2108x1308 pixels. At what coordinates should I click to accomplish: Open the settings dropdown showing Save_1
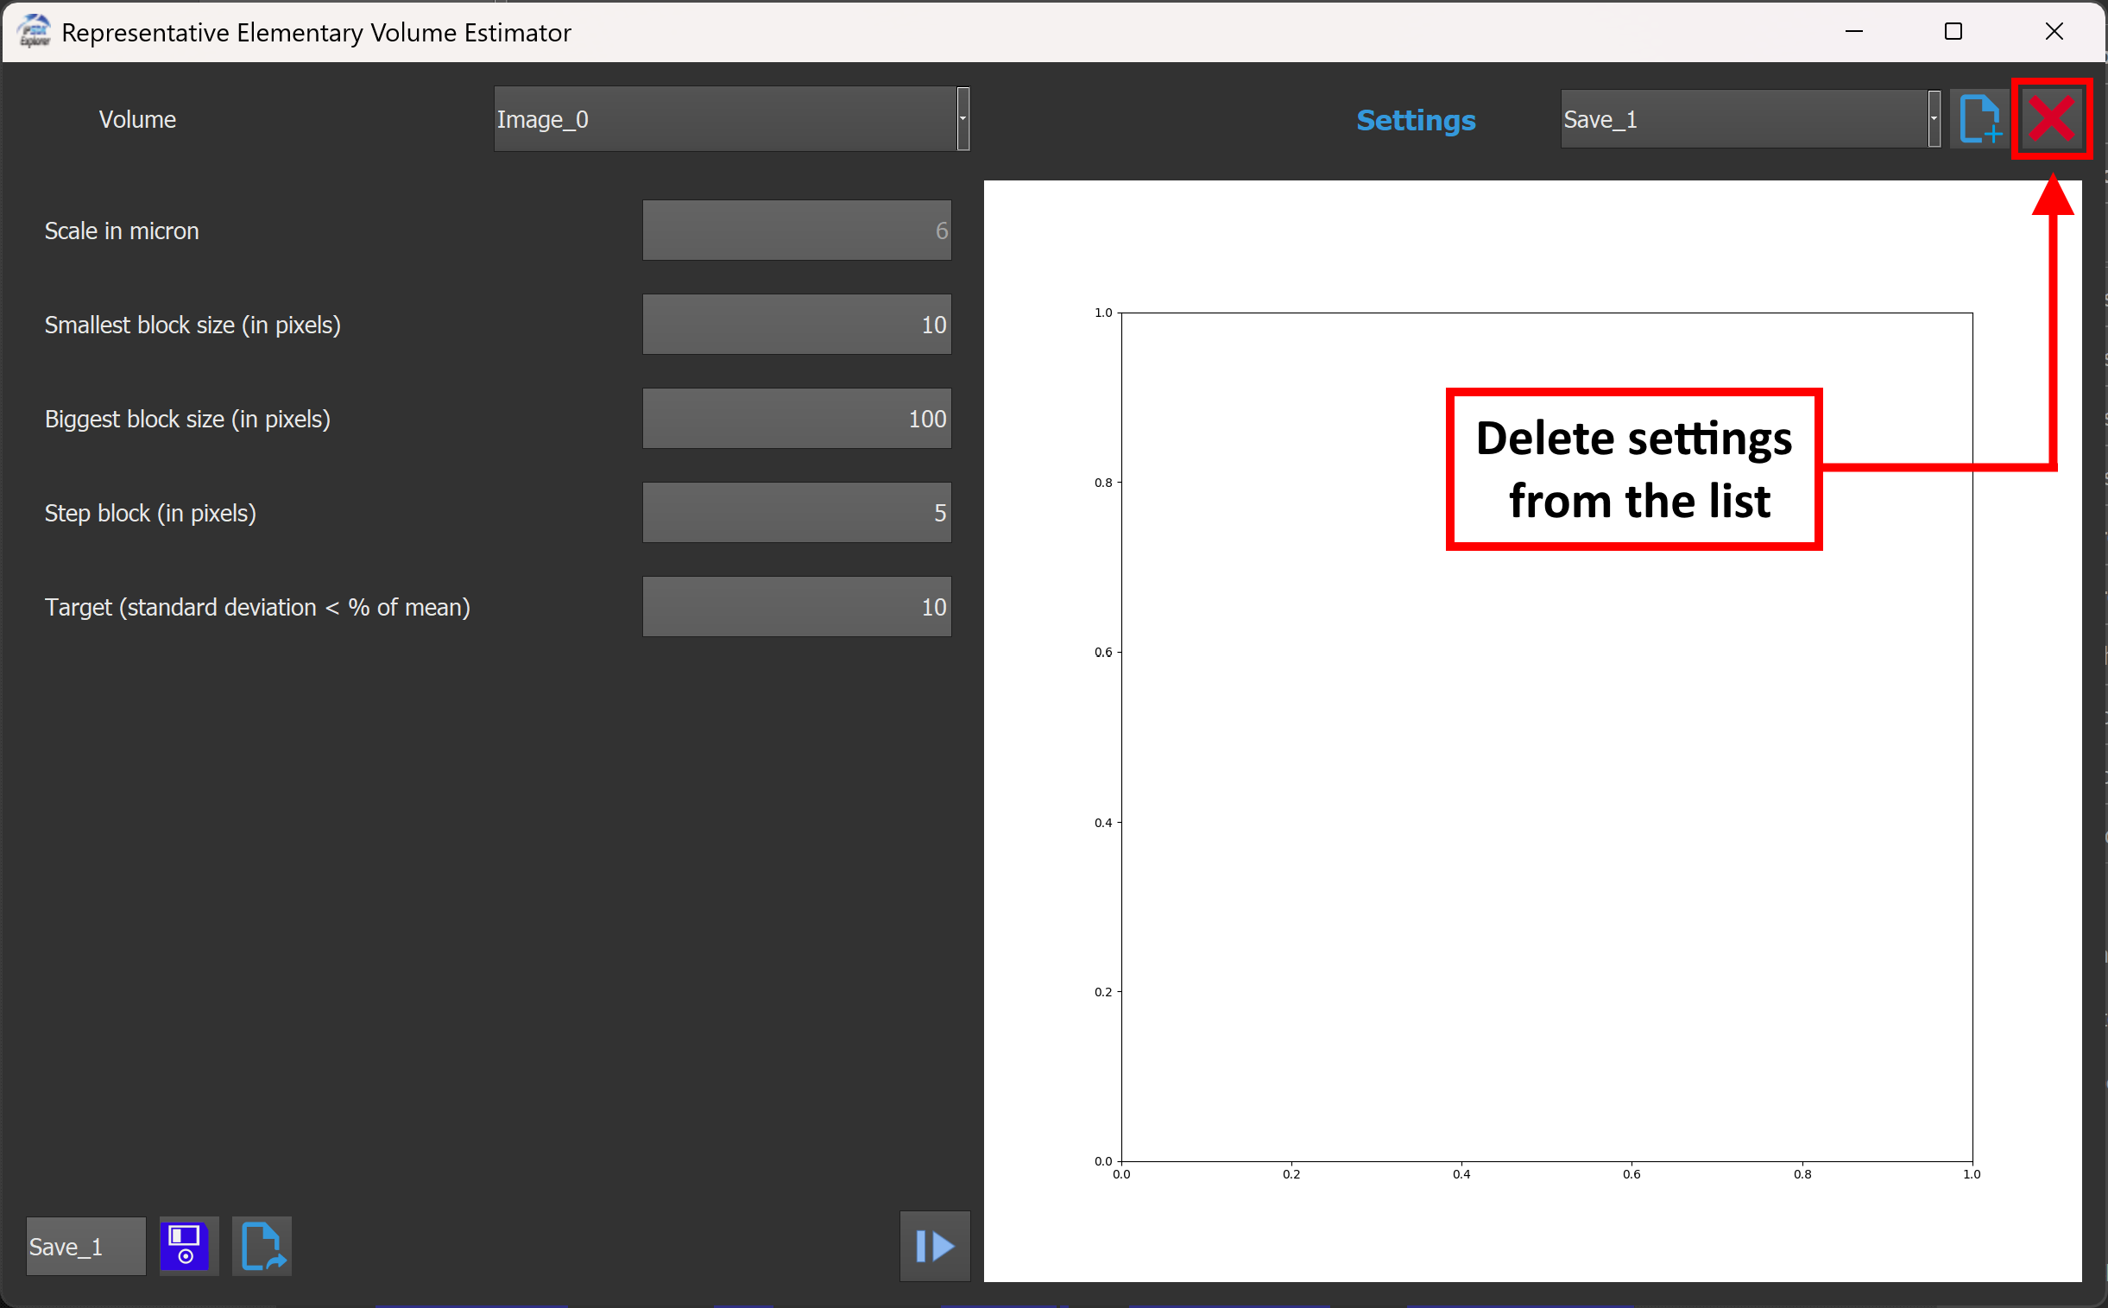pyautogui.click(x=1746, y=118)
